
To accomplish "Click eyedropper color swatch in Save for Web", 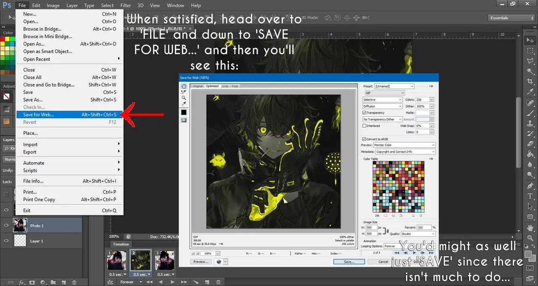I will [184, 112].
